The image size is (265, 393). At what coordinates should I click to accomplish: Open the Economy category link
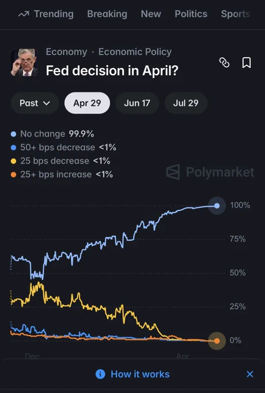click(x=66, y=52)
